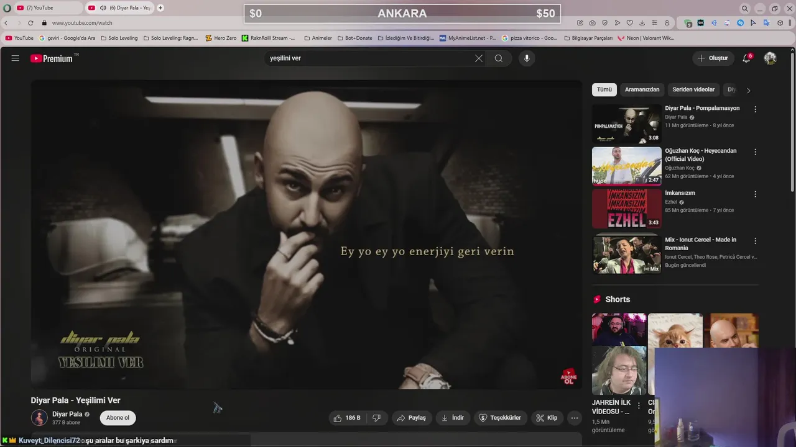Open the Hero Zero bookmark
The image size is (796, 447).
click(x=221, y=38)
